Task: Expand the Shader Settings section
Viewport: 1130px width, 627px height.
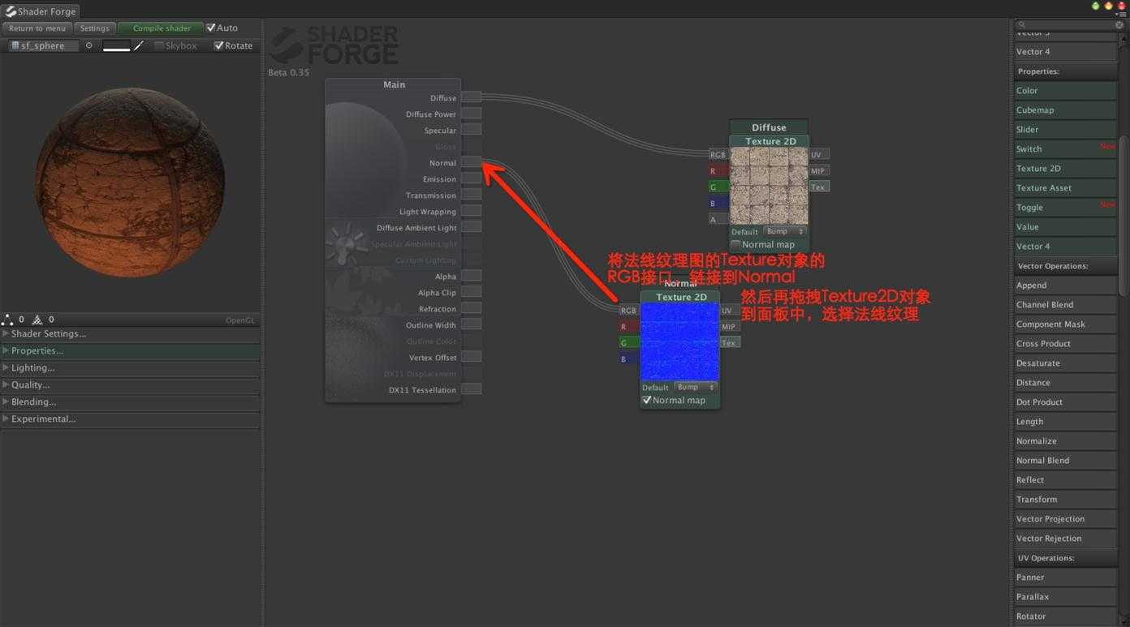Action: point(130,334)
